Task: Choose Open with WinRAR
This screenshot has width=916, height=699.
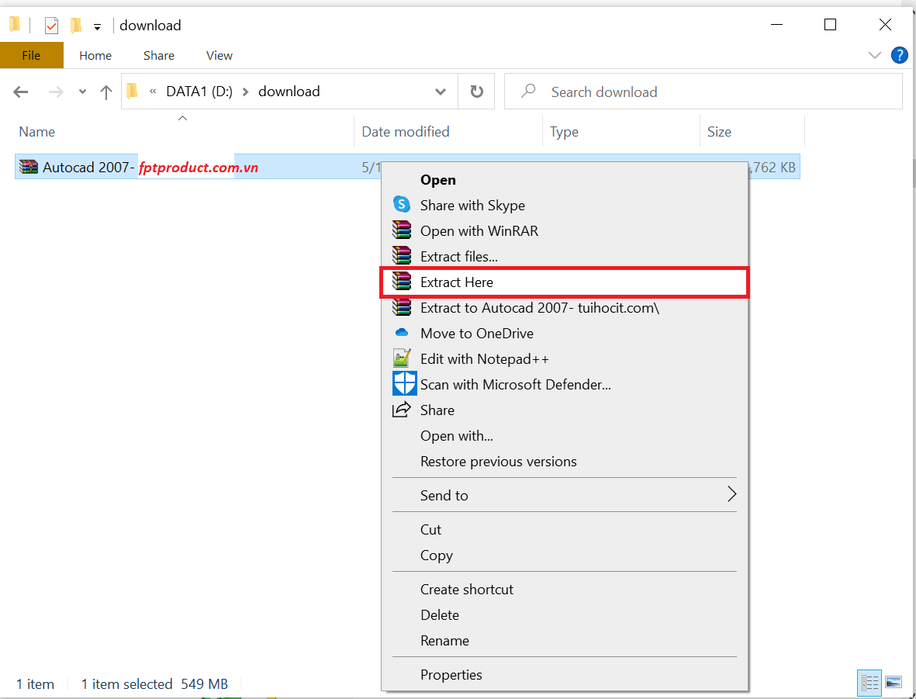Action: click(565, 231)
